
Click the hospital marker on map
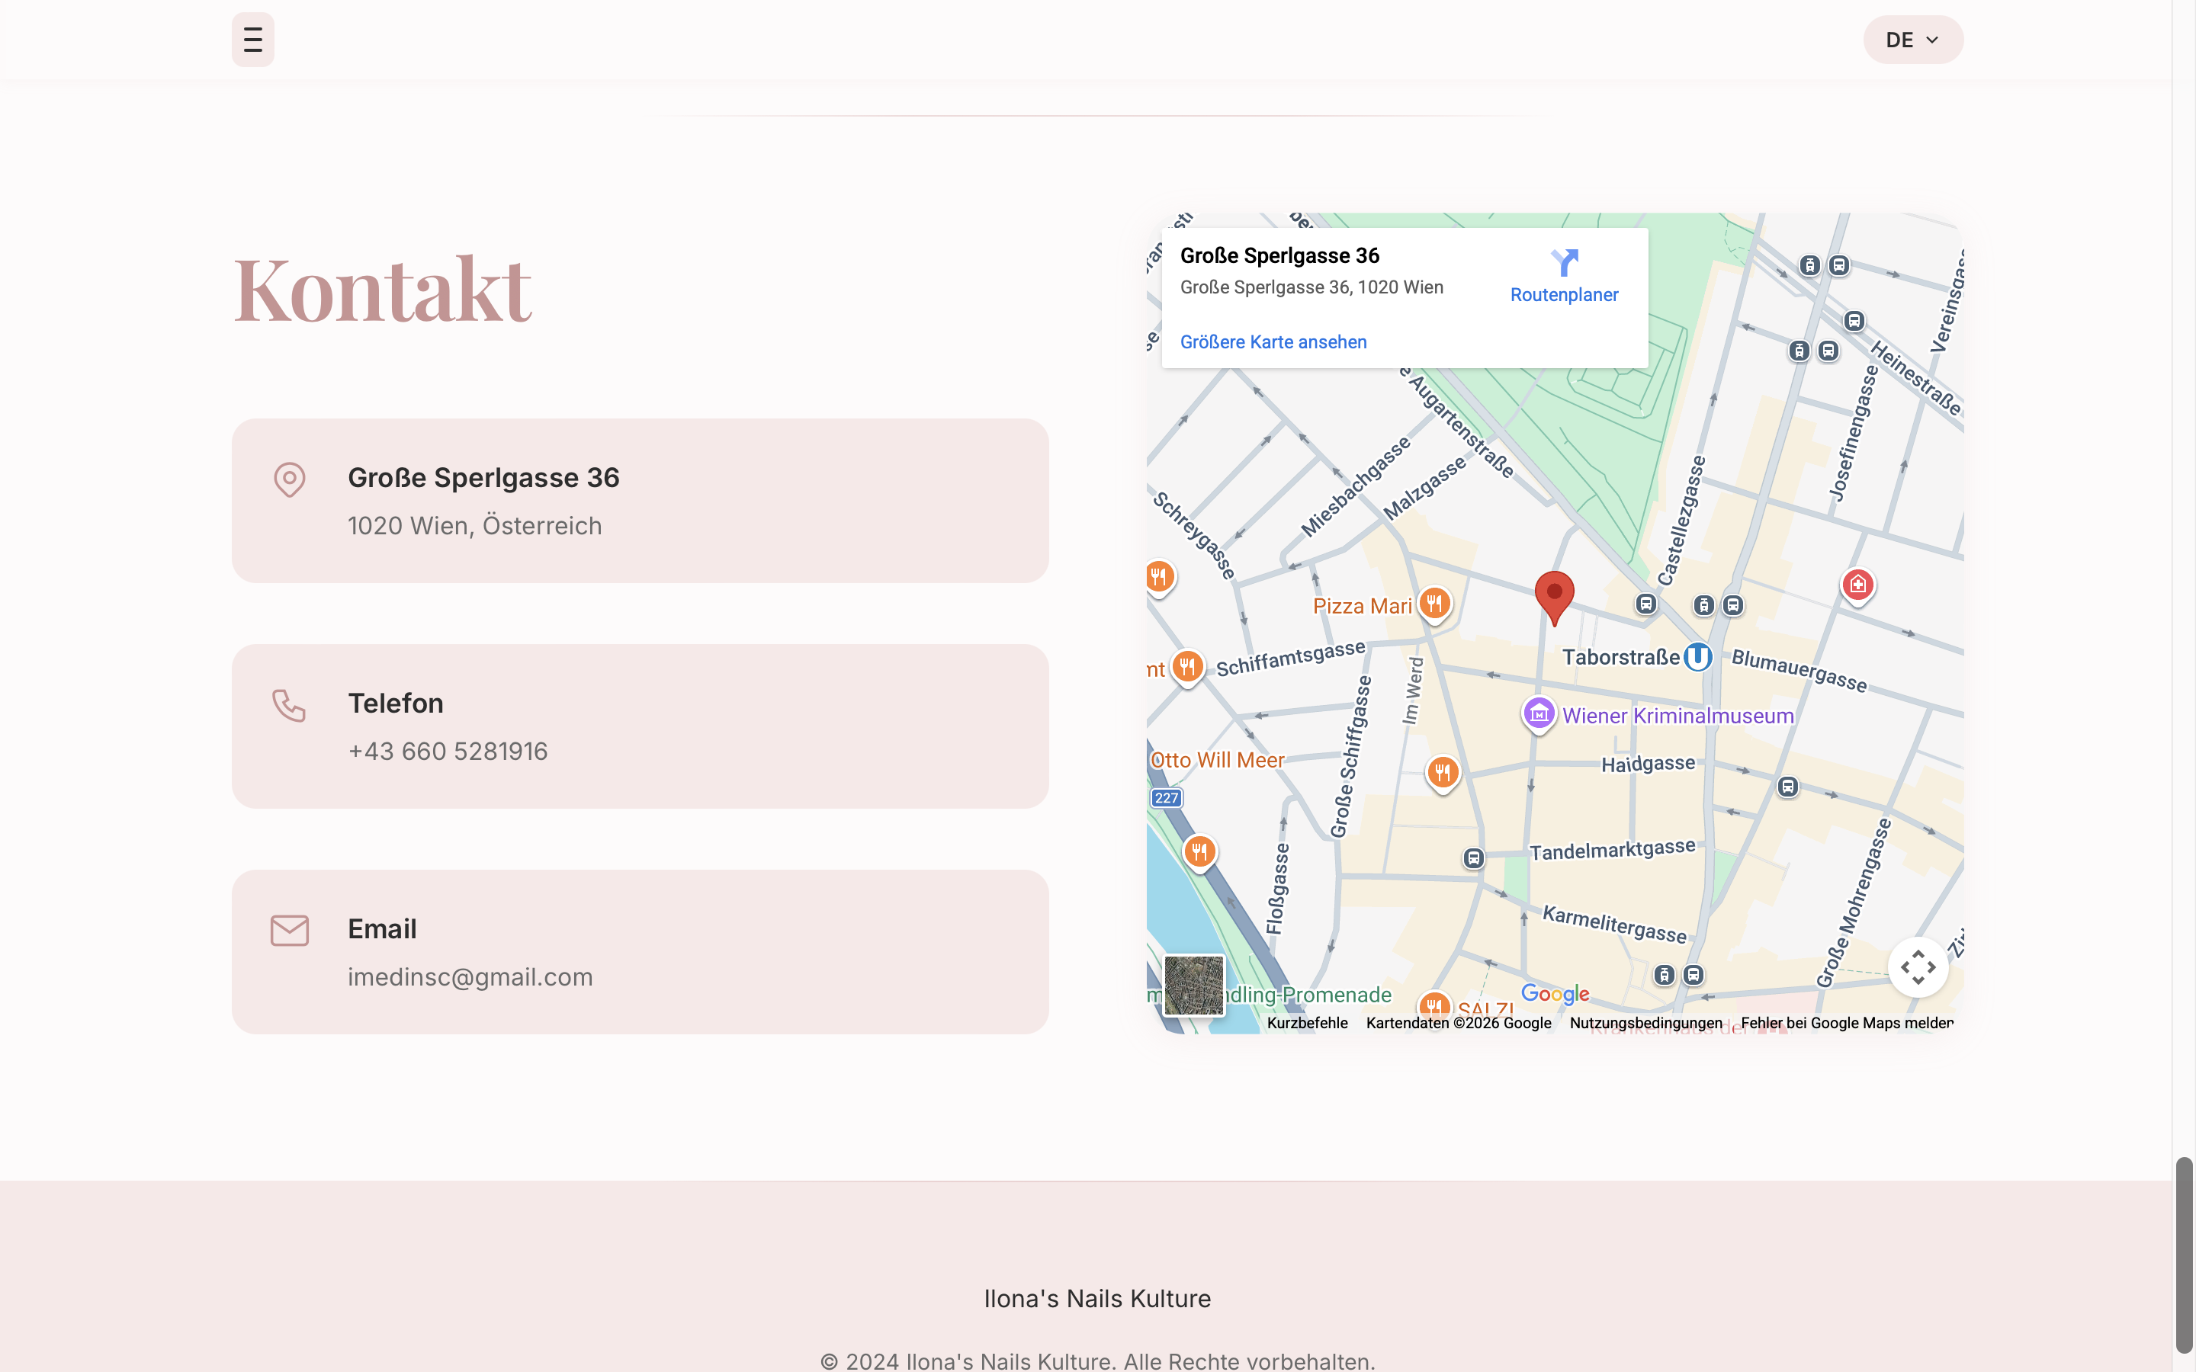(1857, 585)
